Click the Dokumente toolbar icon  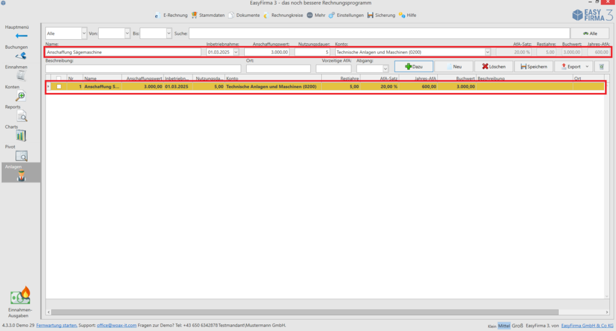pyautogui.click(x=231, y=15)
